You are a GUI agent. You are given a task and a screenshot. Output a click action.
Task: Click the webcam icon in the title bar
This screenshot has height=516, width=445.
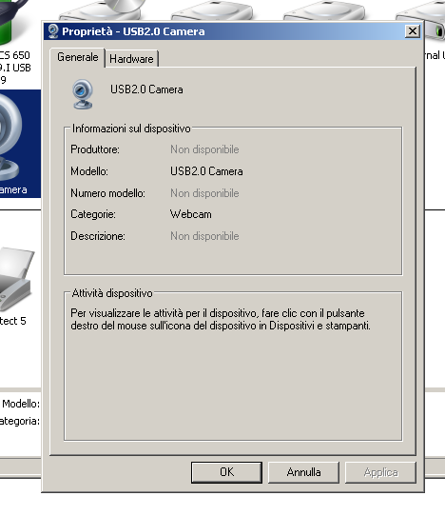coord(53,31)
